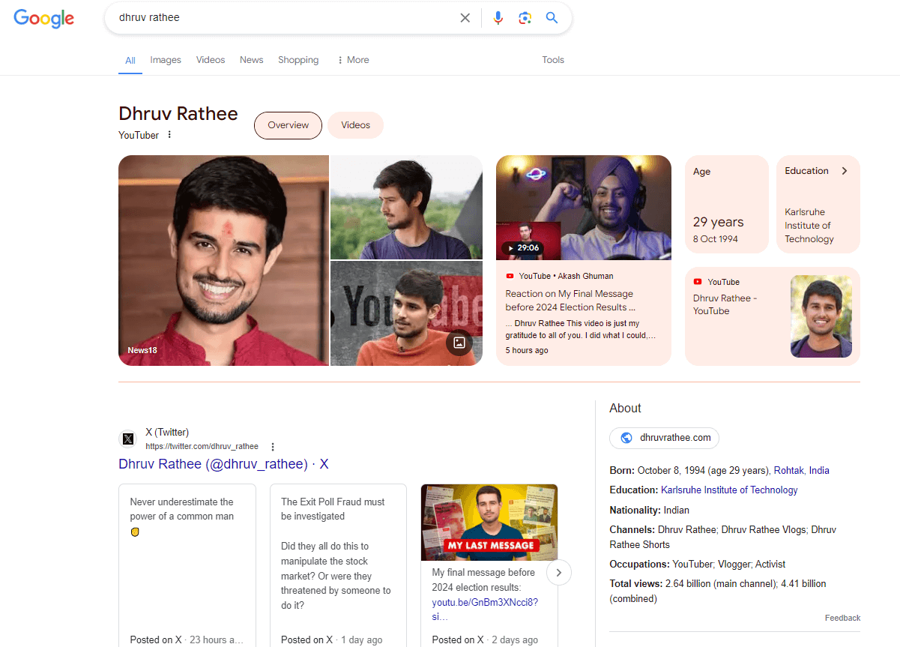Select the Videos chip next to Overview
This screenshot has width=900, height=647.
tap(355, 125)
